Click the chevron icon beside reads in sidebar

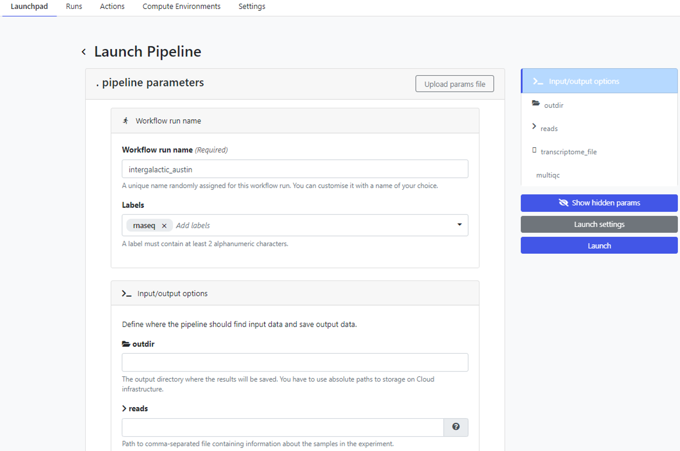(x=534, y=126)
